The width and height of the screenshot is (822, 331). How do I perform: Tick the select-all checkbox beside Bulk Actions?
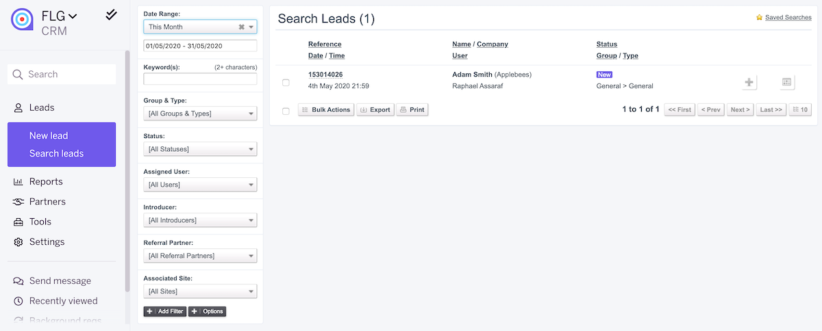point(286,111)
